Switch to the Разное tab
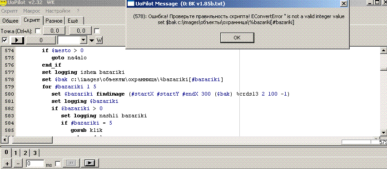The height and width of the screenshot is (169, 387). [54, 21]
